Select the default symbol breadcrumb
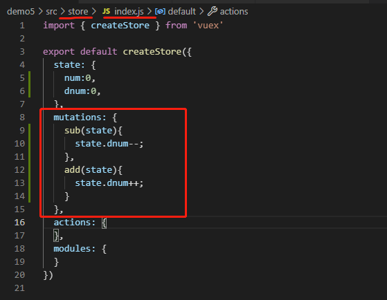 point(181,11)
